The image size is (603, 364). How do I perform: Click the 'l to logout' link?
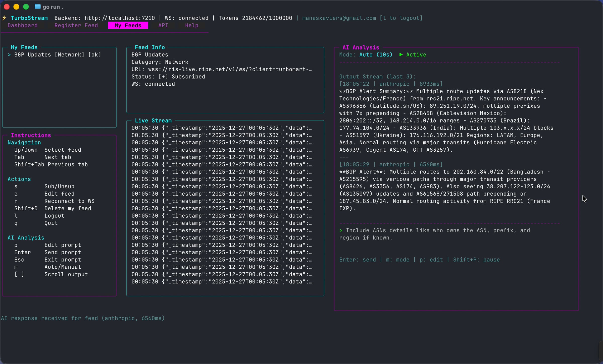pos(401,18)
